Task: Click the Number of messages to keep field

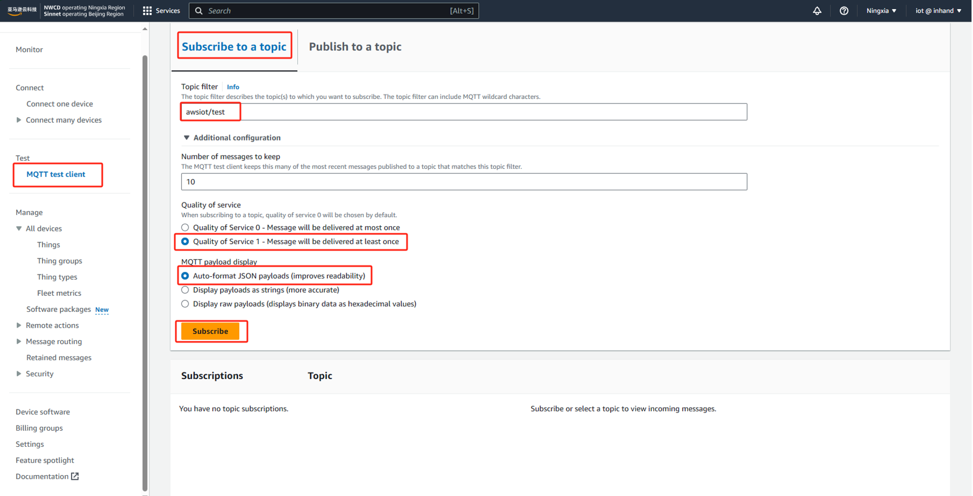Action: [x=464, y=182]
